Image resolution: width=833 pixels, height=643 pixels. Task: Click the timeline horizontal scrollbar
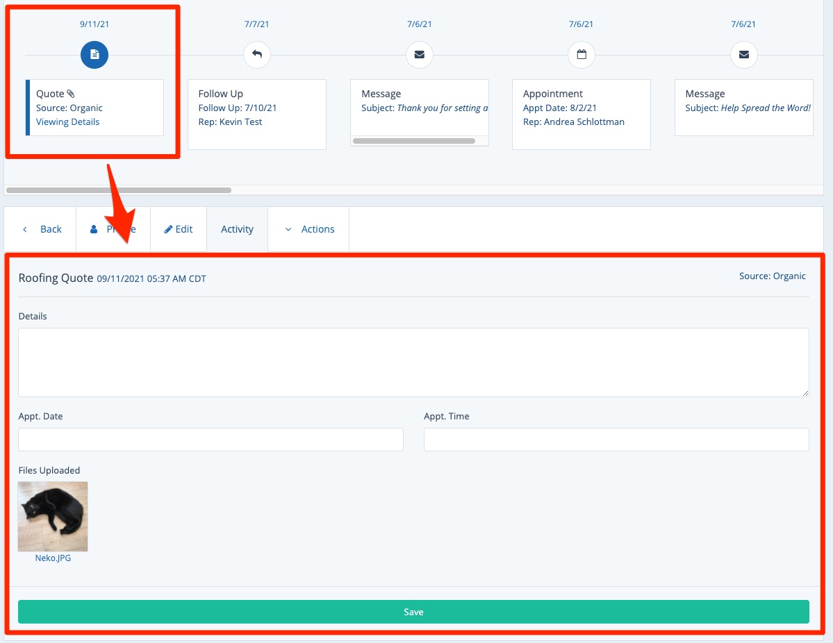(119, 190)
